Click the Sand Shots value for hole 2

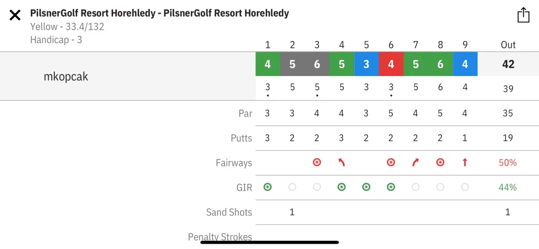[x=292, y=212]
